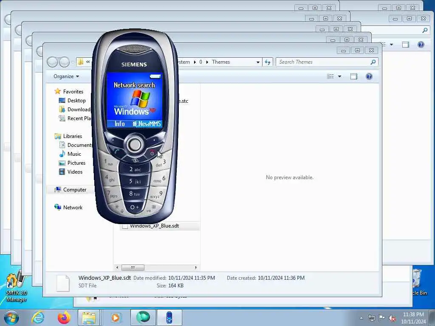Click the browser key below the joystick

(135, 160)
